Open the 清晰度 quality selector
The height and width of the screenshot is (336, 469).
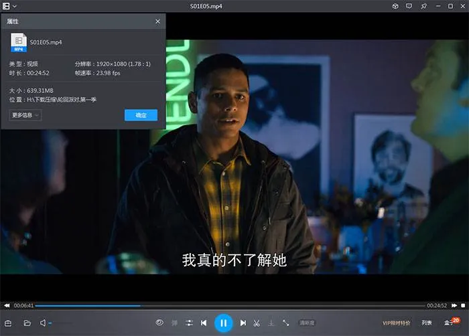coord(307,323)
